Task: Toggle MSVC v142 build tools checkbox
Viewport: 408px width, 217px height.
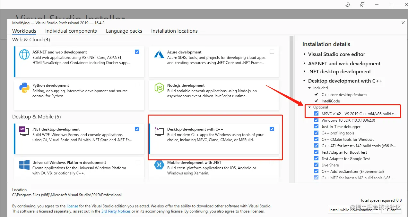Action: pyautogui.click(x=316, y=114)
